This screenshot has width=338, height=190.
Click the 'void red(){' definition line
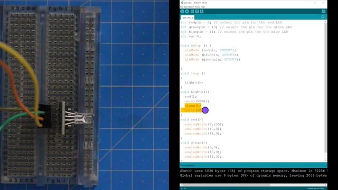point(192,120)
